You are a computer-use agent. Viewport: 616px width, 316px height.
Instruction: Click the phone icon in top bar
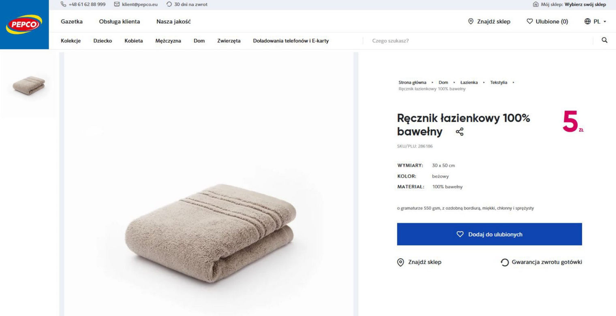(x=63, y=4)
